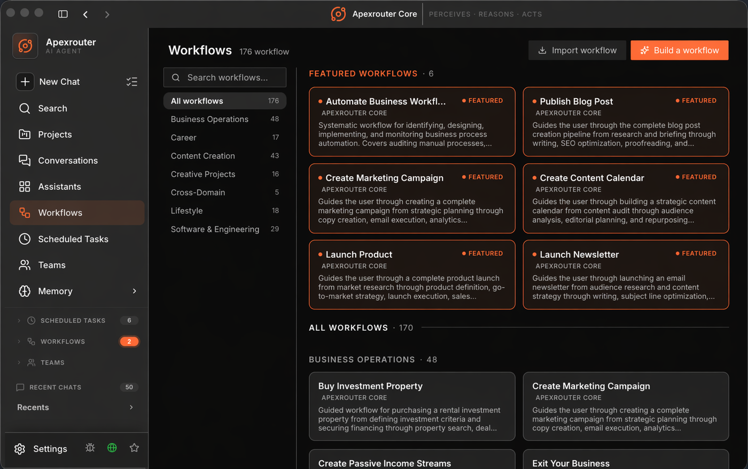Viewport: 748px width, 469px height.
Task: Select the Lifestyle category
Action: click(x=225, y=211)
